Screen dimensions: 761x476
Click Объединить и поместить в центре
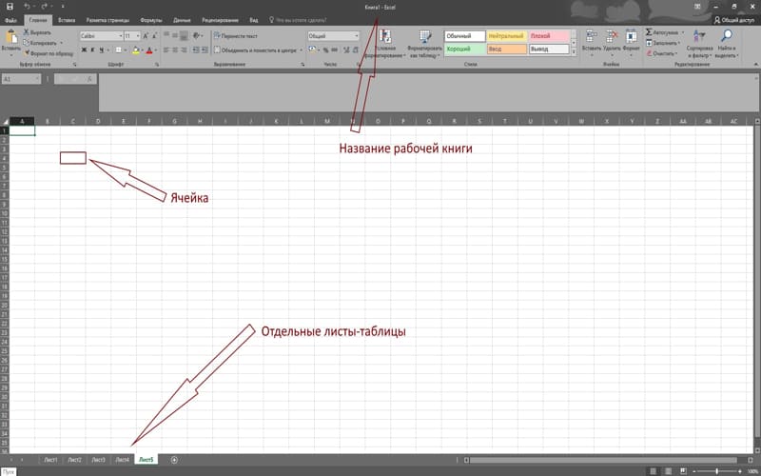pyautogui.click(x=255, y=50)
